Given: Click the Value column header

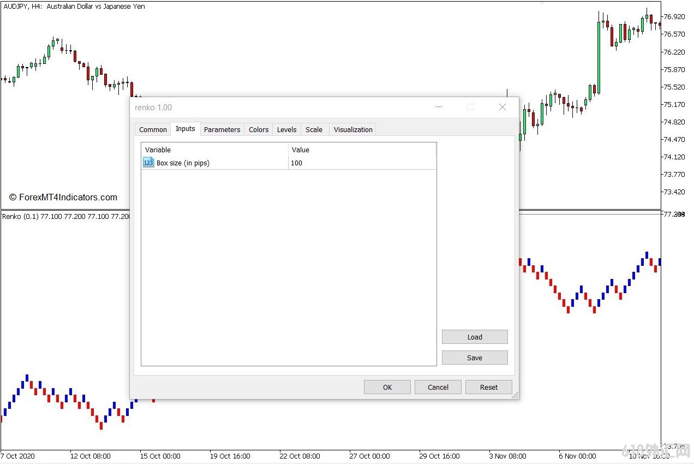Looking at the screenshot, I should pyautogui.click(x=362, y=150).
